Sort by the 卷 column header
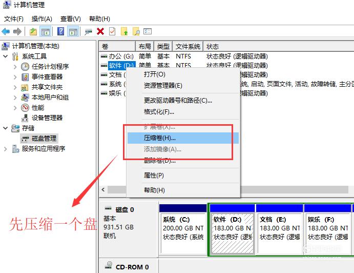Viewport: 354px width, 273px height. (117, 46)
